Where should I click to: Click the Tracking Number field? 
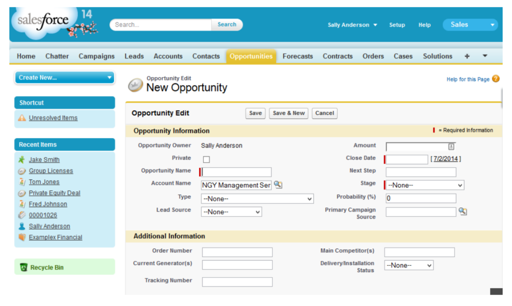tap(237, 282)
